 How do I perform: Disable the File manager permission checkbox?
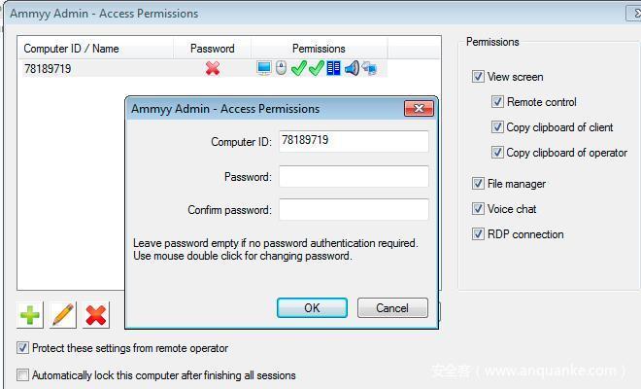point(479,184)
